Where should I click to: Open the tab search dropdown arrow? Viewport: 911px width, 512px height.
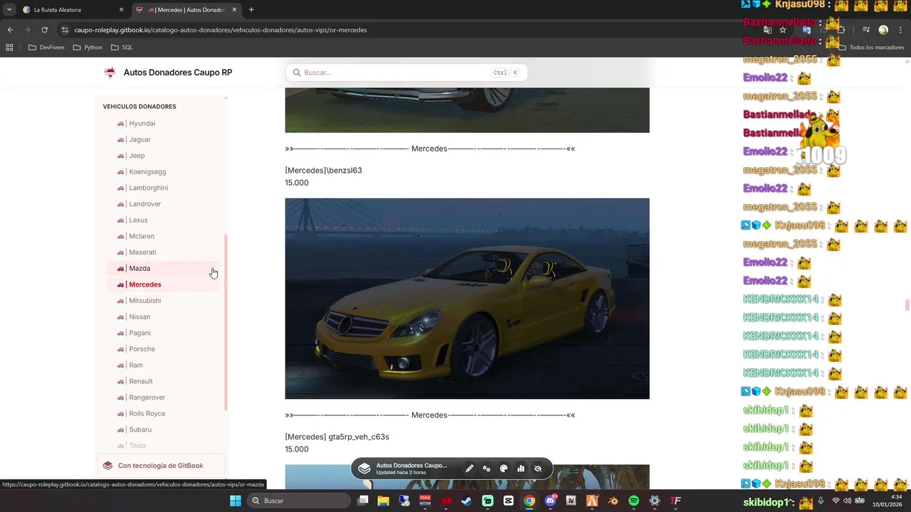9,10
